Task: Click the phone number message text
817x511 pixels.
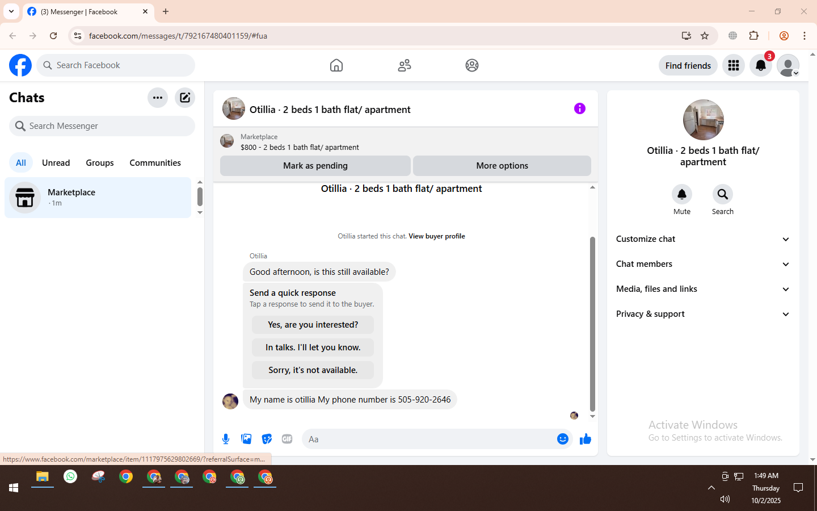Action: coord(350,400)
